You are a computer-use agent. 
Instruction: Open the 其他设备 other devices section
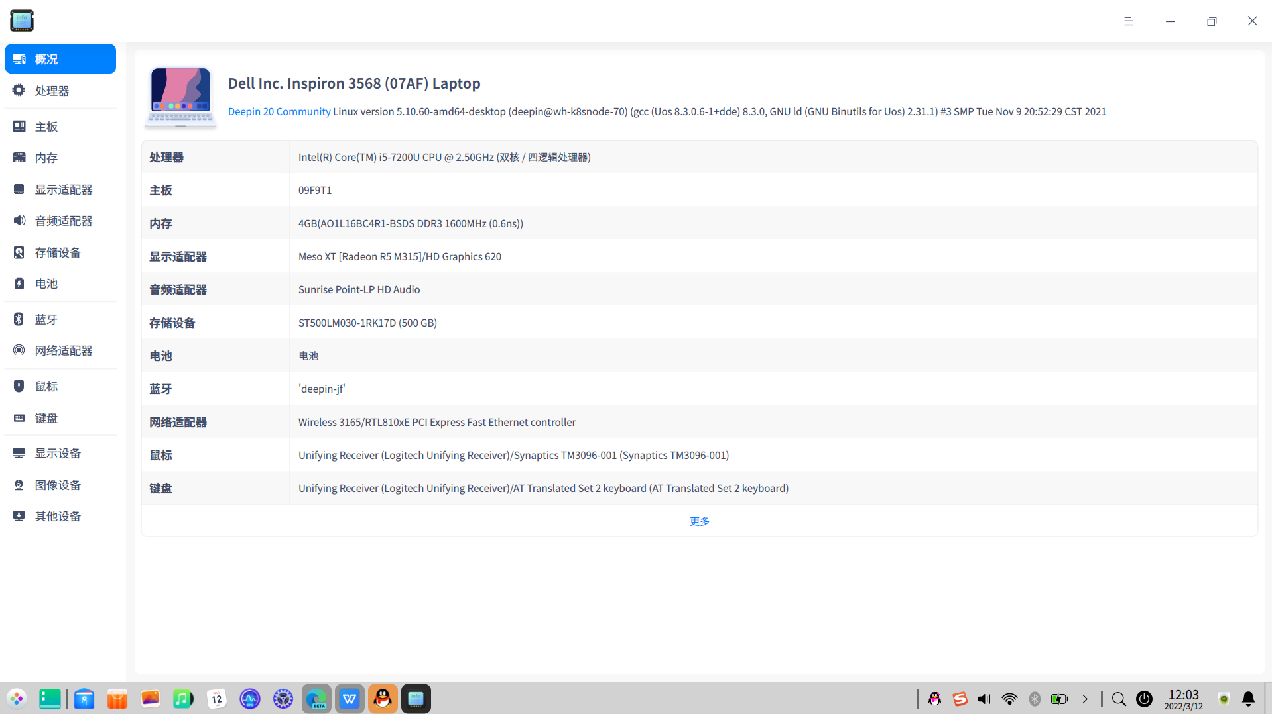tap(60, 516)
